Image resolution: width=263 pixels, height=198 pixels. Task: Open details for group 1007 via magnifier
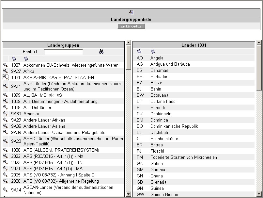click(5, 65)
